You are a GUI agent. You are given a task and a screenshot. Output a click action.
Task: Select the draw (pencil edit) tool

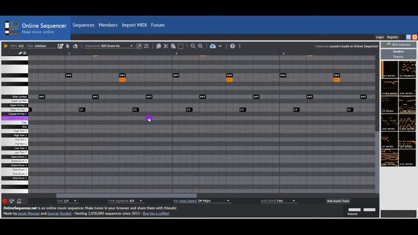[x=61, y=46]
